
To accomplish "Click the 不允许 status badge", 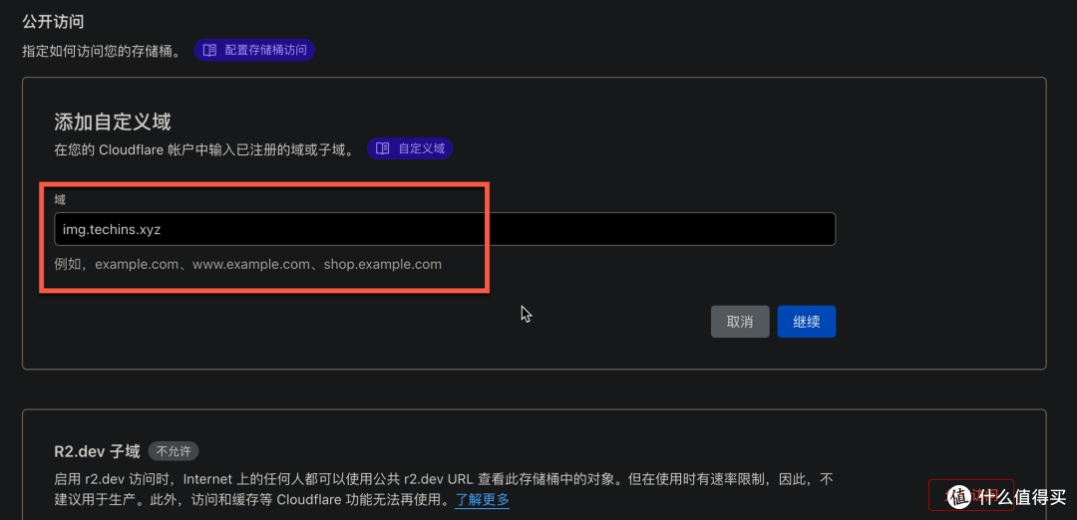I will click(x=174, y=451).
